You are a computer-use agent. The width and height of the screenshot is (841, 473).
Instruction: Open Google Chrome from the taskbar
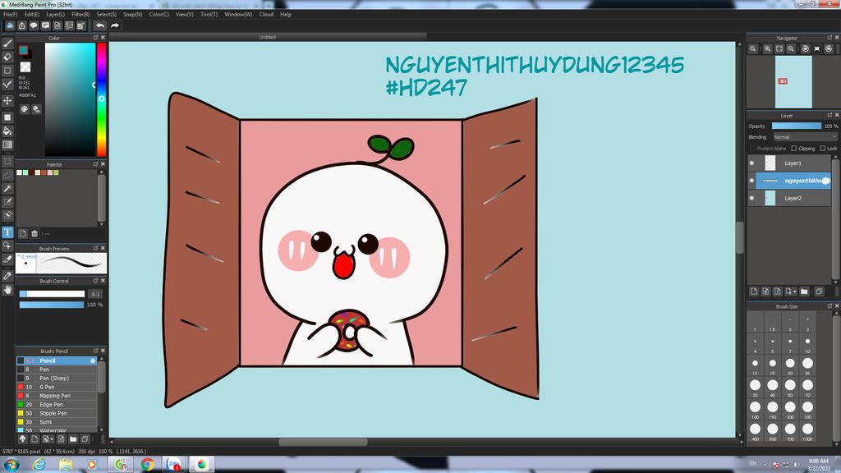click(148, 465)
